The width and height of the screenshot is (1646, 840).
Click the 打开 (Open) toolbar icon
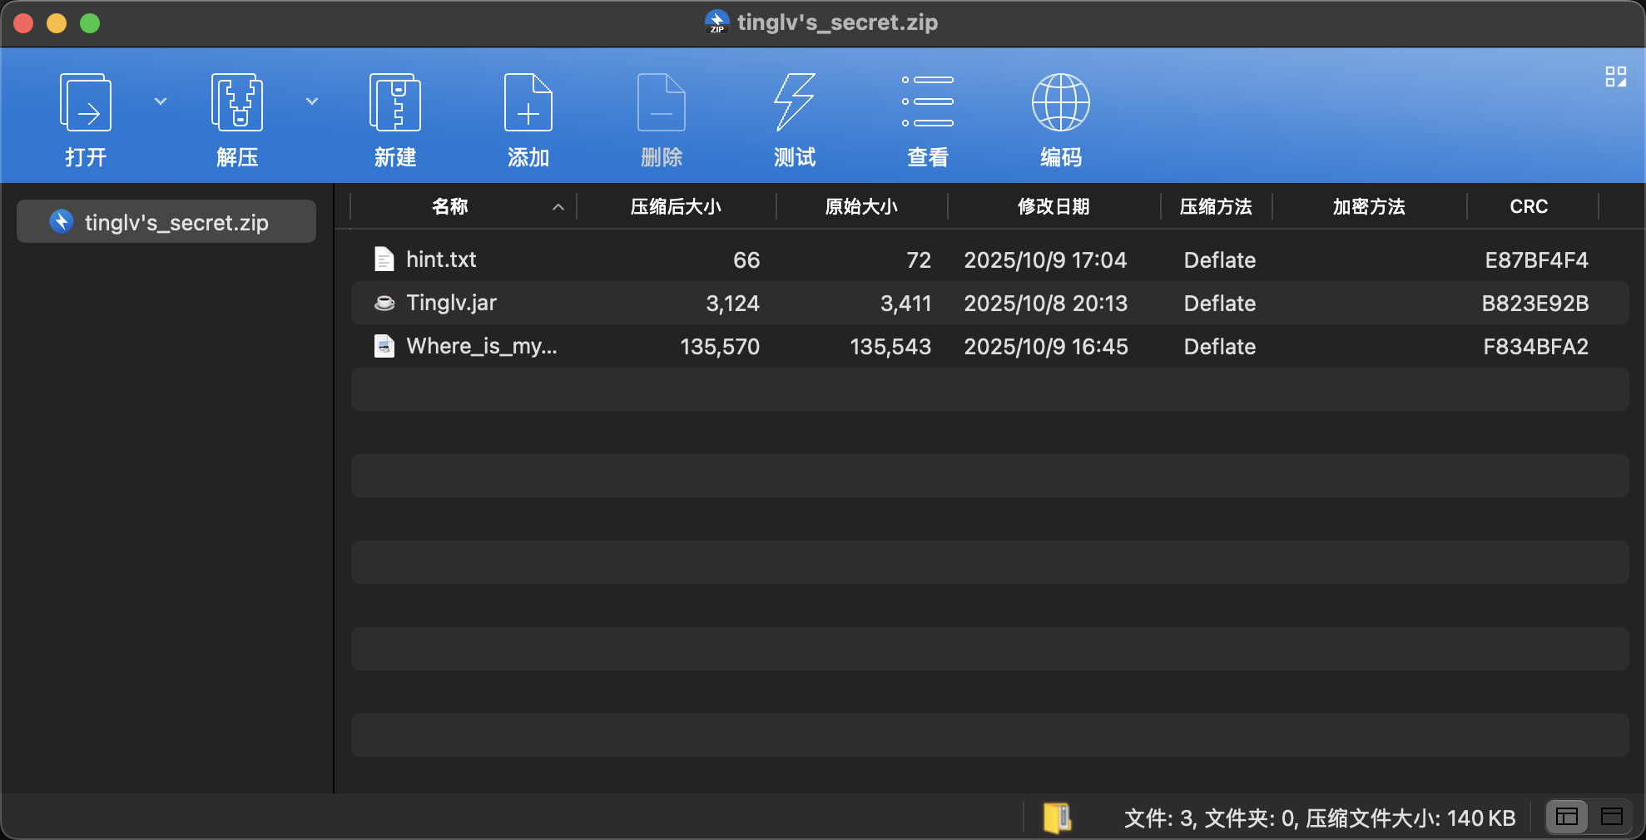86,103
